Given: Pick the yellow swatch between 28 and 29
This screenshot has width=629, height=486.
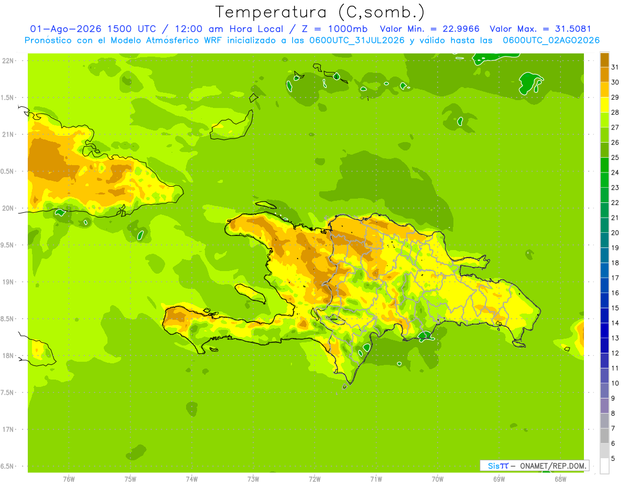Looking at the screenshot, I should tap(604, 105).
